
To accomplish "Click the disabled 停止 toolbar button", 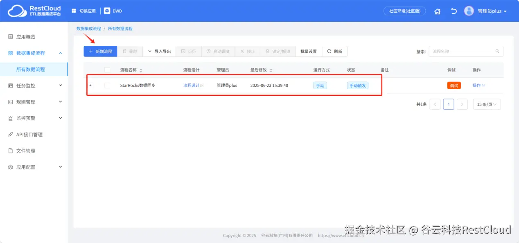I will pyautogui.click(x=247, y=52).
